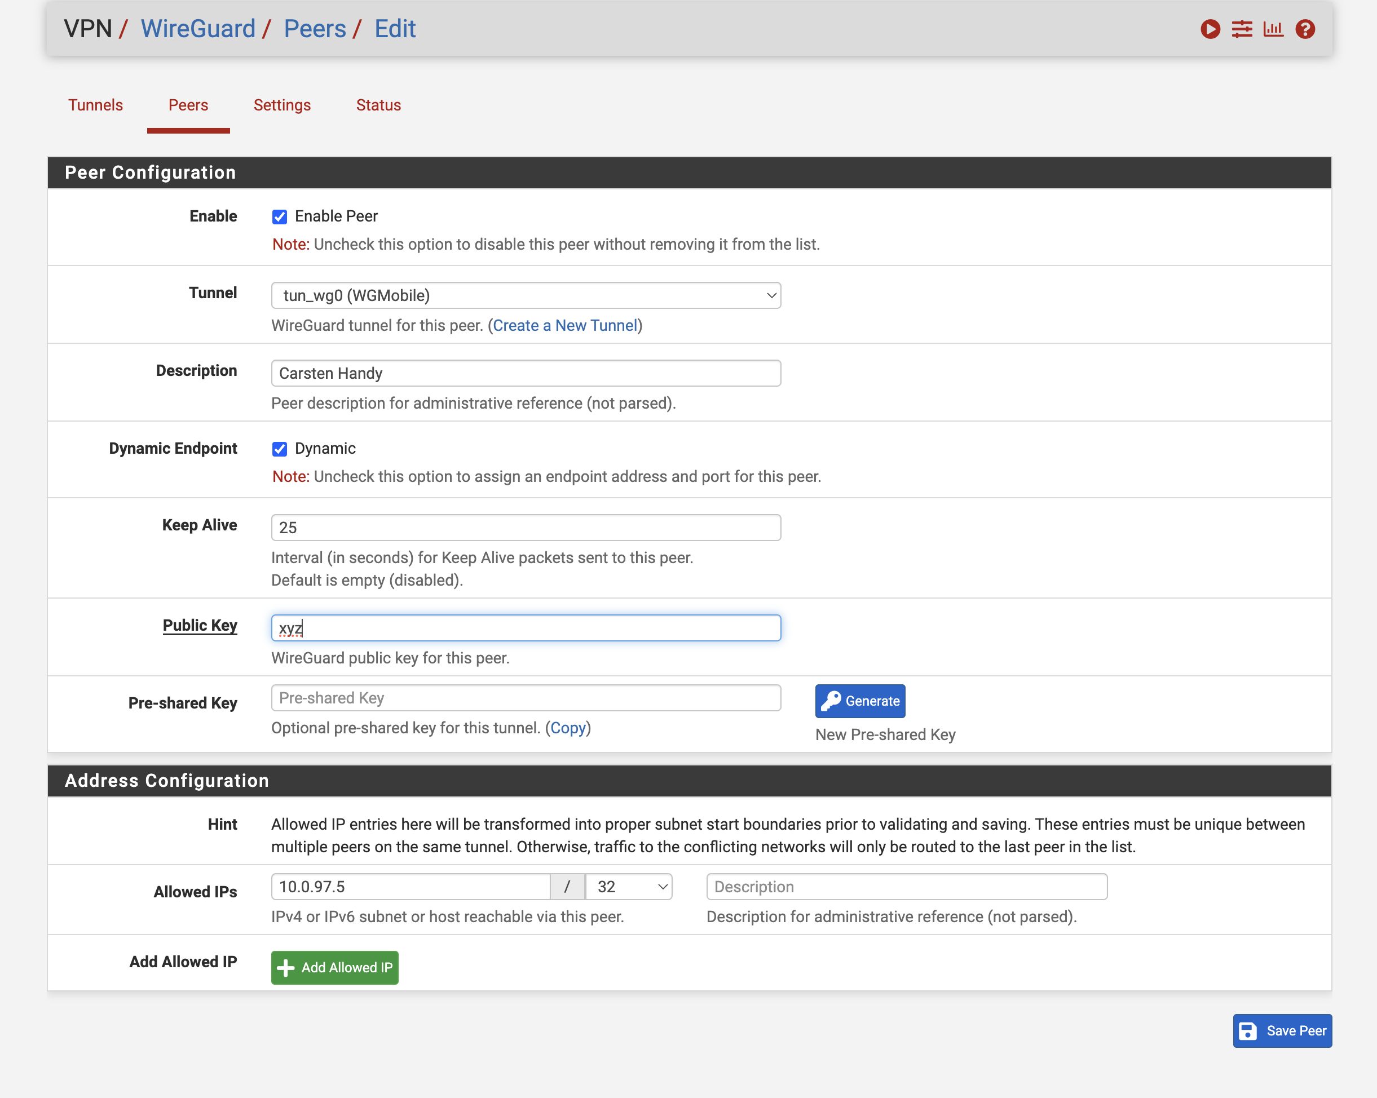Toggle the Dynamic endpoint checkbox
This screenshot has height=1098, width=1377.
coord(279,449)
